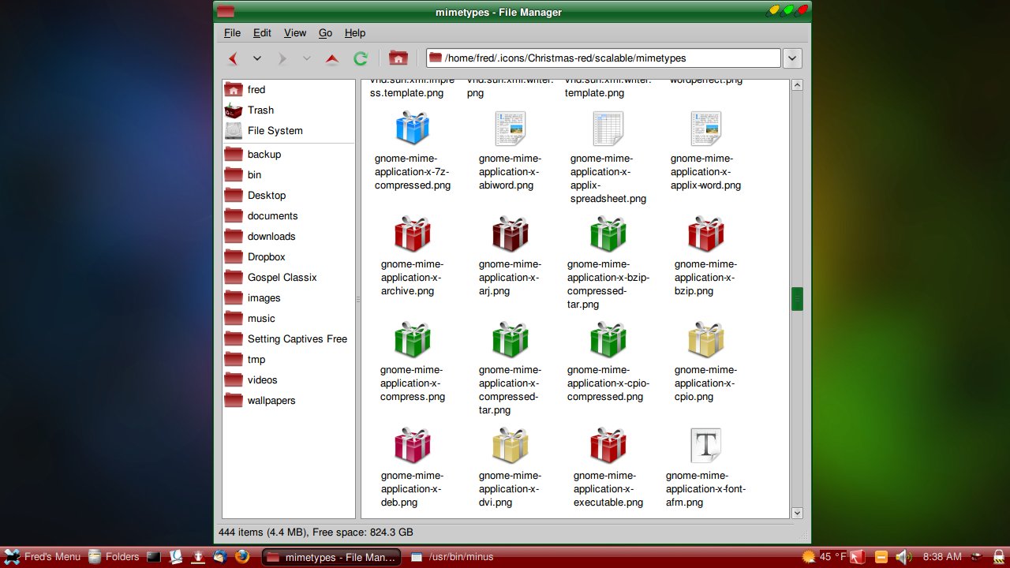Go to the home folder toolbar icon

398,58
